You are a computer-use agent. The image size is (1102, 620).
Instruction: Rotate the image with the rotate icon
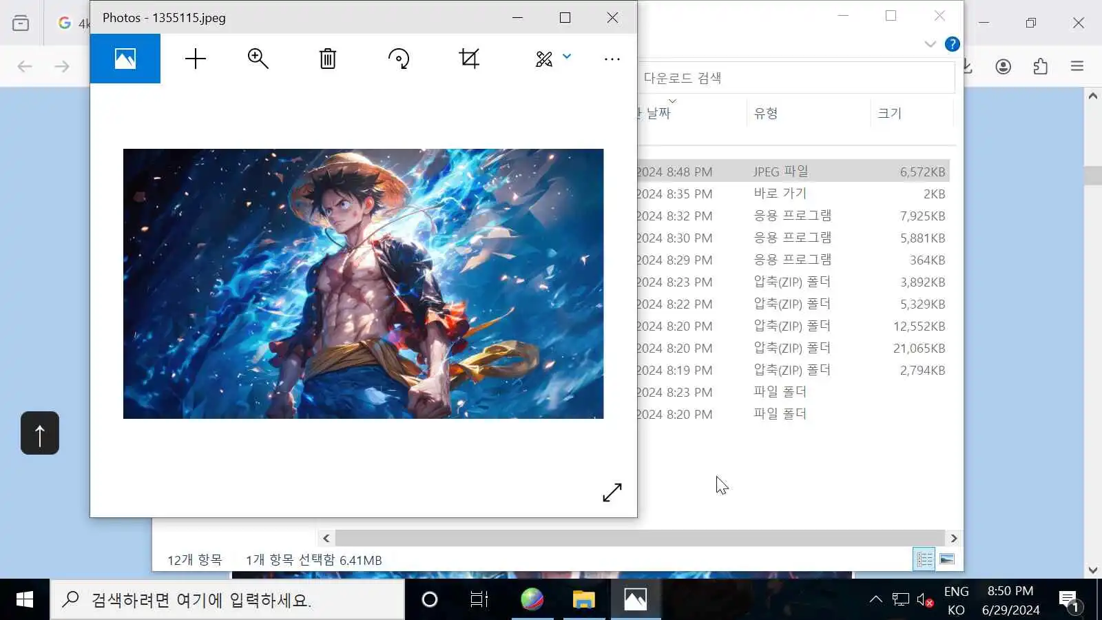[399, 59]
